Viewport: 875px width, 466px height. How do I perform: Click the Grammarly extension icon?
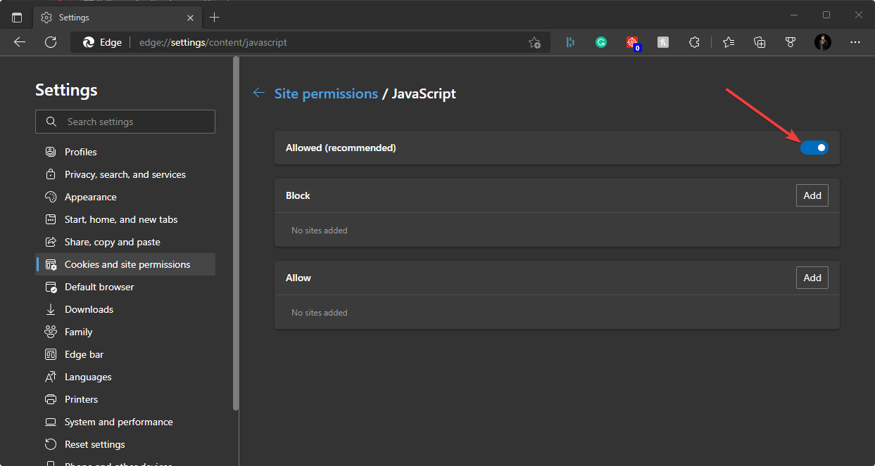(601, 42)
